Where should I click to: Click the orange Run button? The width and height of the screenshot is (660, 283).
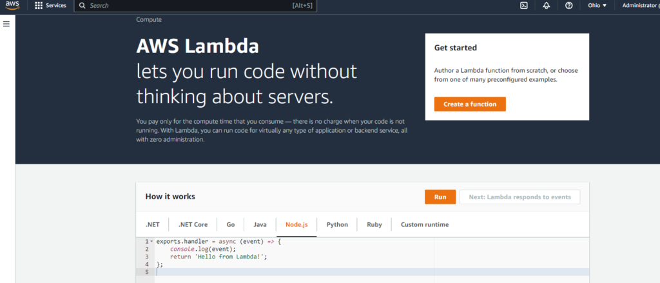coord(440,197)
